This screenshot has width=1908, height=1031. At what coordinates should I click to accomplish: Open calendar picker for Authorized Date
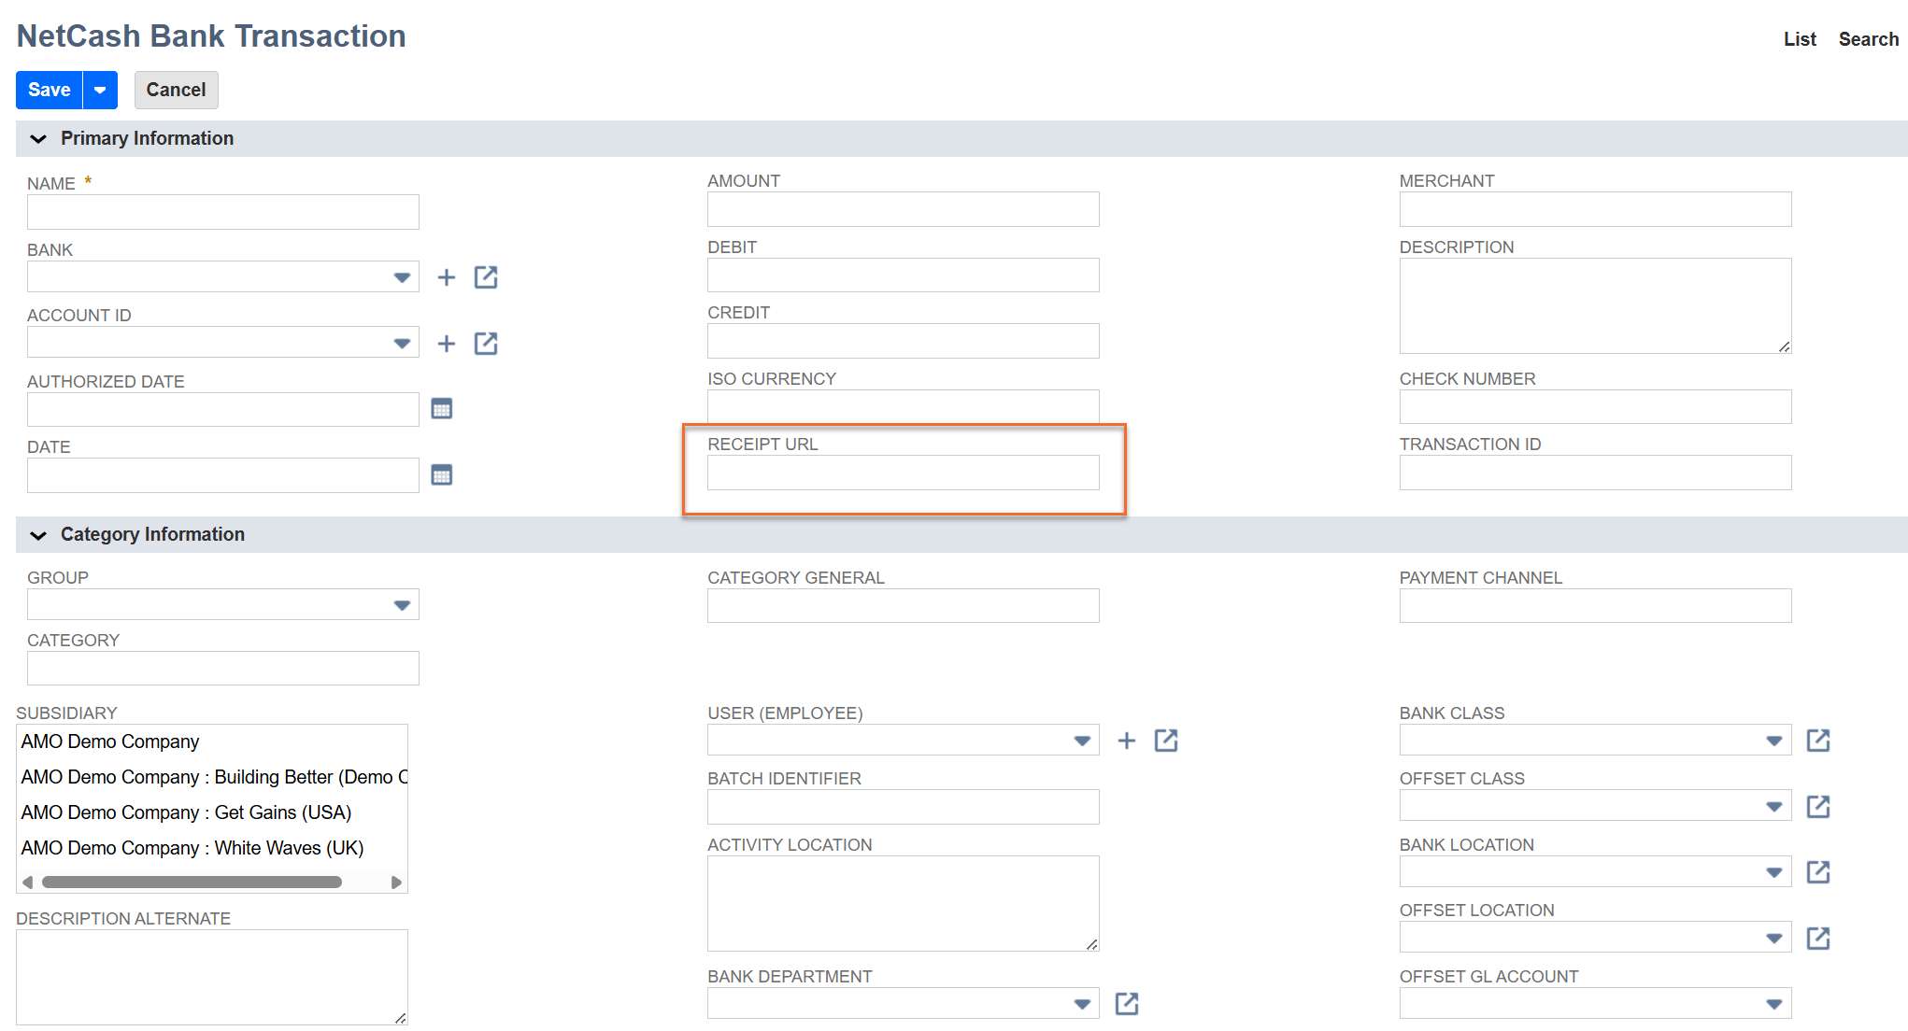point(442,409)
